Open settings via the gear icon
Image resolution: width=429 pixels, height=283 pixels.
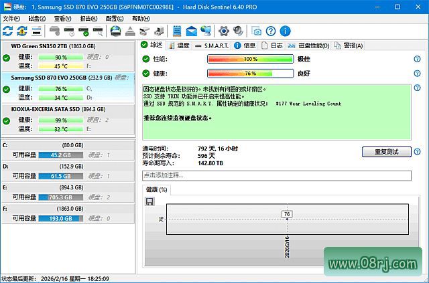click(x=225, y=31)
